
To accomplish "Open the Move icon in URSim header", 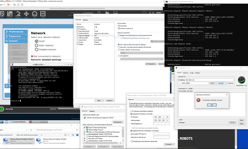I will click(26, 14).
